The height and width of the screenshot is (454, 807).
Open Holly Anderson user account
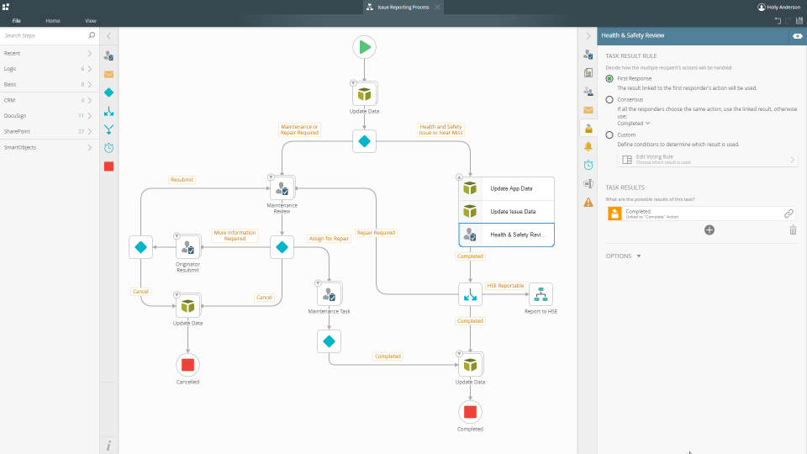tap(778, 8)
